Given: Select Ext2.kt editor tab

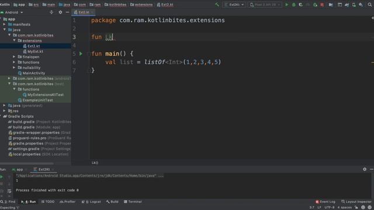Looking at the screenshot, I should 83,12.
